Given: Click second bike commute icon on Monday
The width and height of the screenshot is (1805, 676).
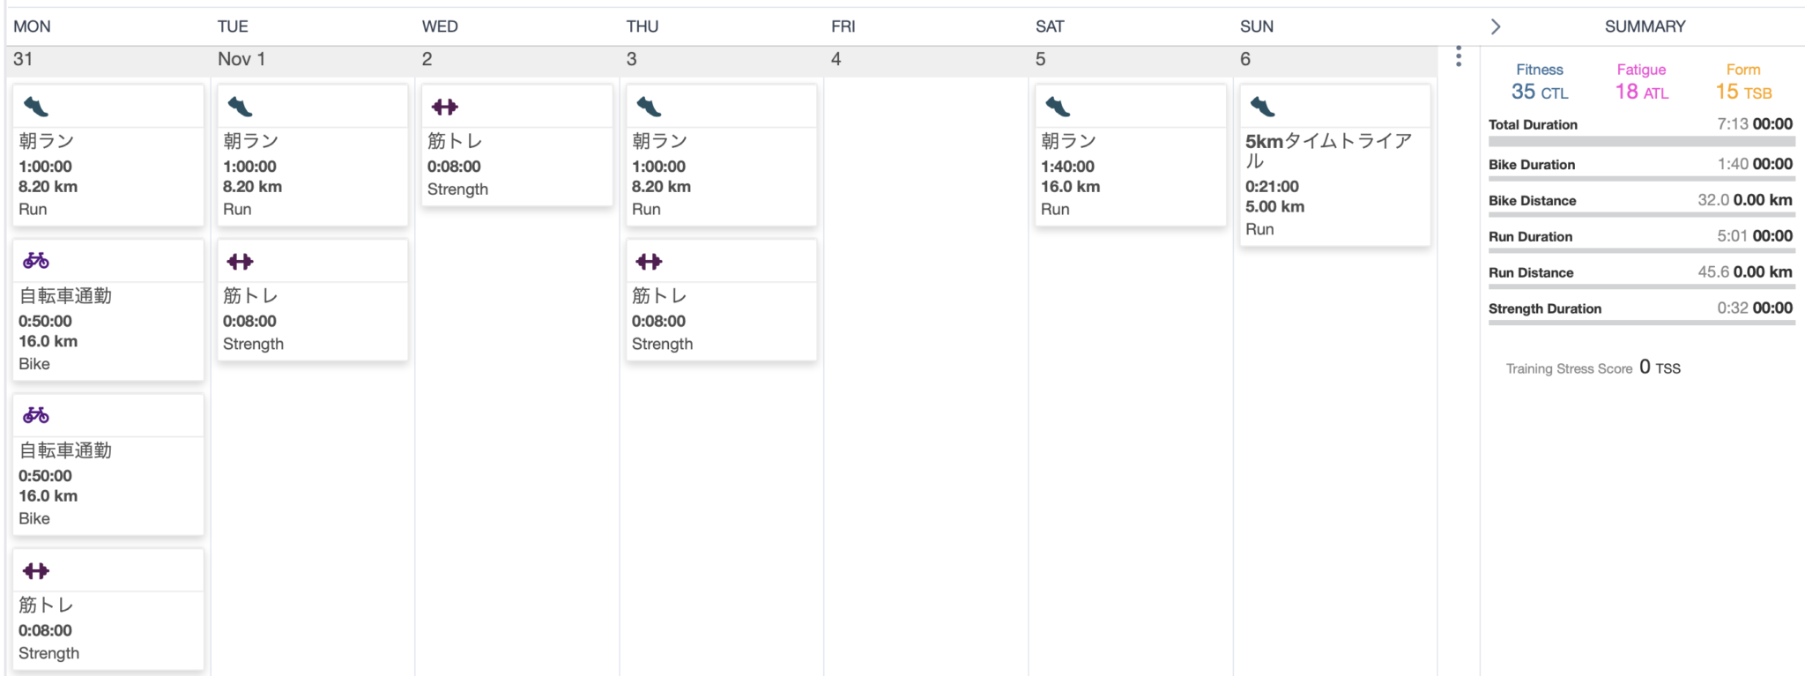Looking at the screenshot, I should point(36,415).
